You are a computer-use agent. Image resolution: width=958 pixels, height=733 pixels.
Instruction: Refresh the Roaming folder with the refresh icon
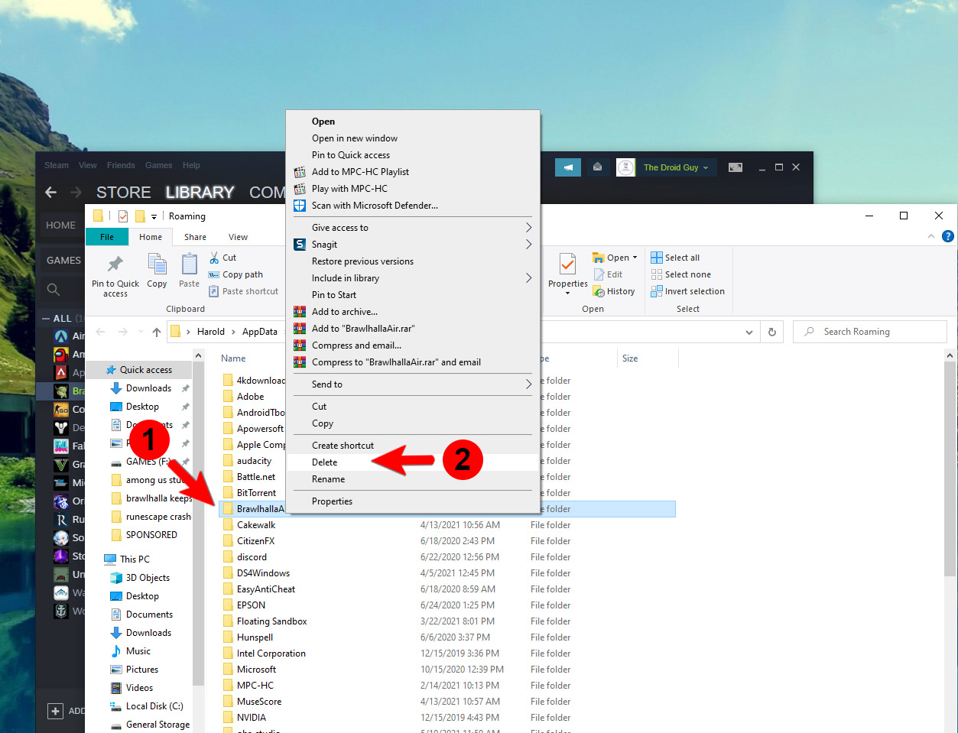(773, 332)
